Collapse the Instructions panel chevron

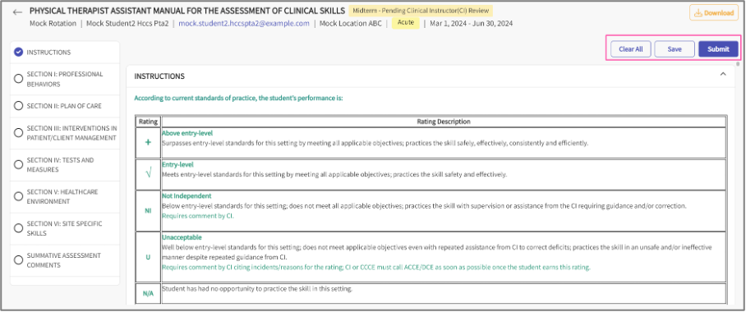pyautogui.click(x=723, y=74)
